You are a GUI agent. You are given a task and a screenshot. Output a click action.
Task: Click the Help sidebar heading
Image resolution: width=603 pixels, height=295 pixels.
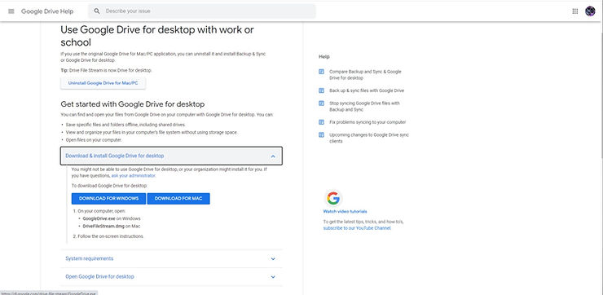tap(324, 56)
